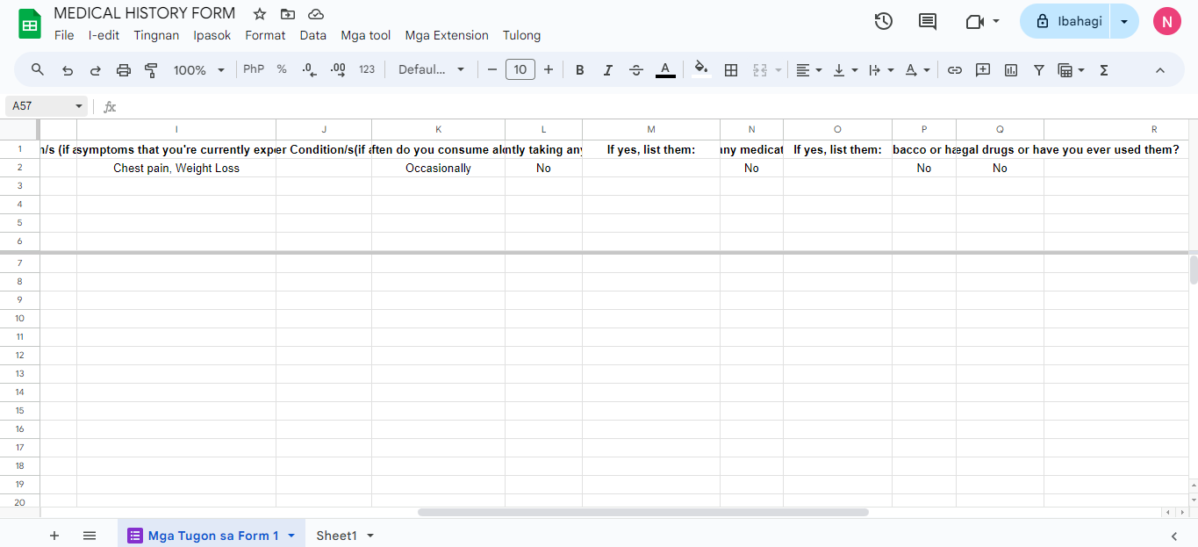This screenshot has height=547, width=1198.
Task: Click the font size field showing 10
Action: [520, 69]
